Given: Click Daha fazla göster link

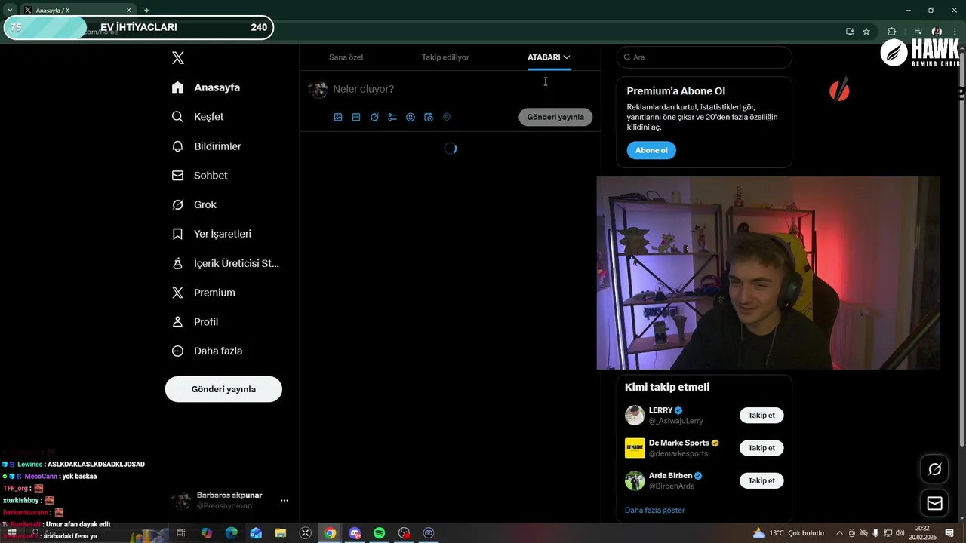Looking at the screenshot, I should (x=655, y=511).
